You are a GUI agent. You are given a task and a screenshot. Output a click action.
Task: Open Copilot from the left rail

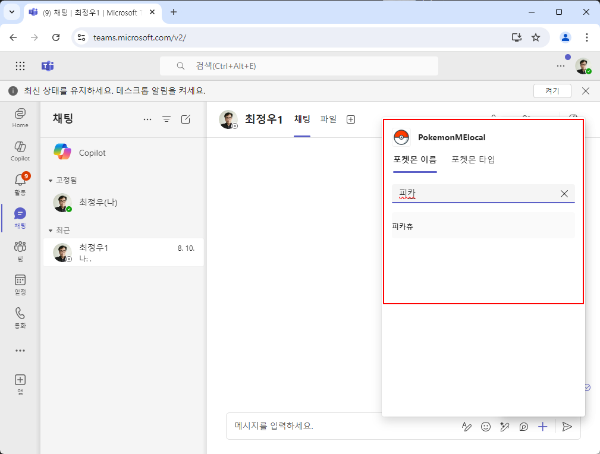click(x=20, y=151)
